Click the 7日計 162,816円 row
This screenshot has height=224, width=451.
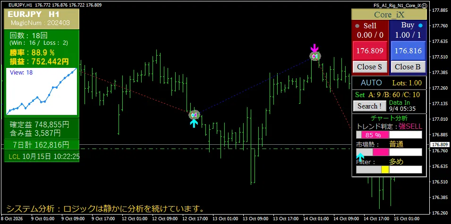[42, 144]
